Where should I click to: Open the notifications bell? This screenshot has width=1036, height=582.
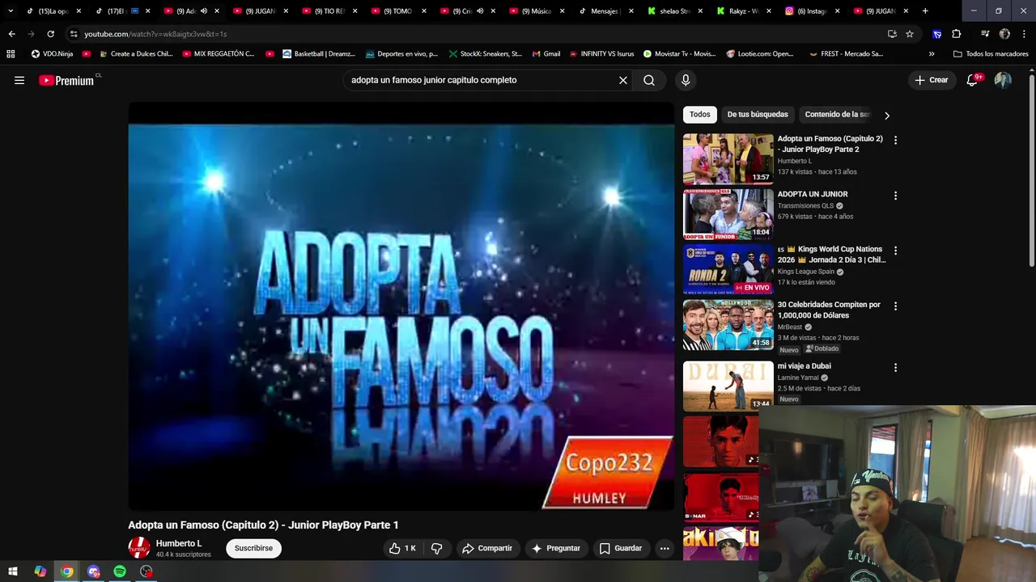click(x=972, y=80)
